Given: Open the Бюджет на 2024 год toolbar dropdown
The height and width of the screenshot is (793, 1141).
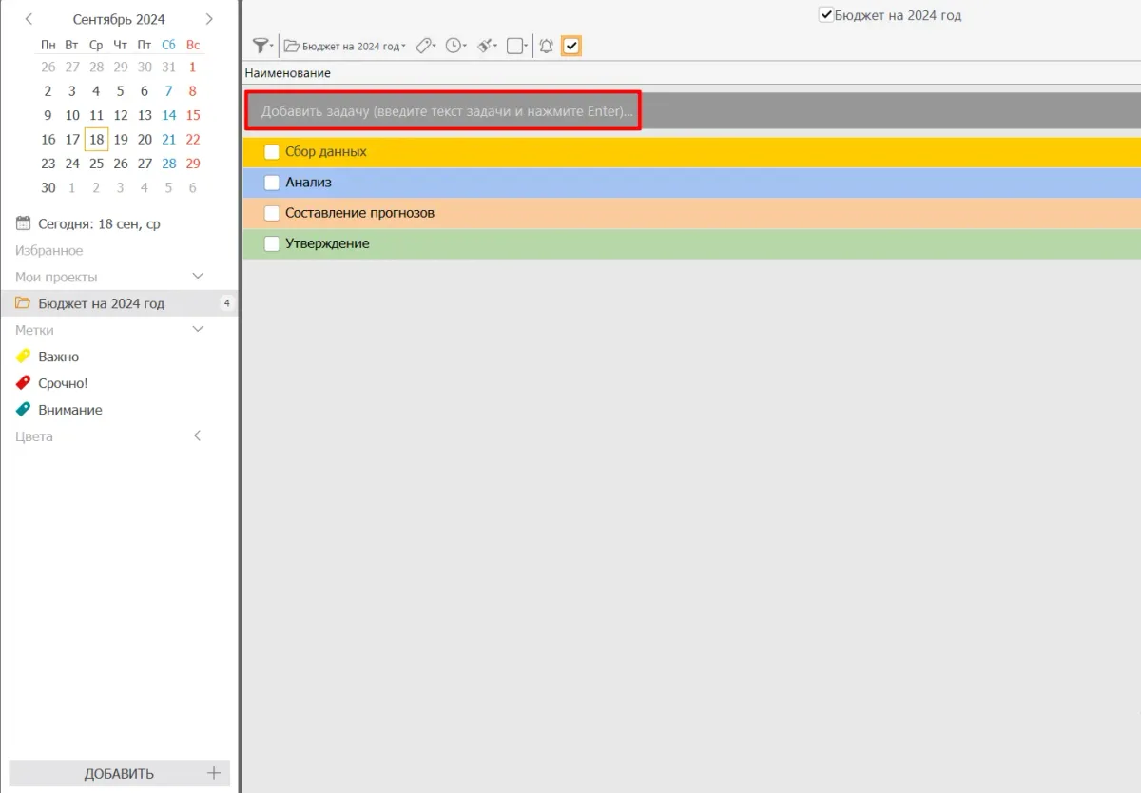Looking at the screenshot, I should (x=345, y=46).
